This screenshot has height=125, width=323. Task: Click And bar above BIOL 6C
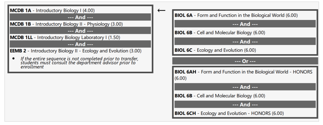245,41
